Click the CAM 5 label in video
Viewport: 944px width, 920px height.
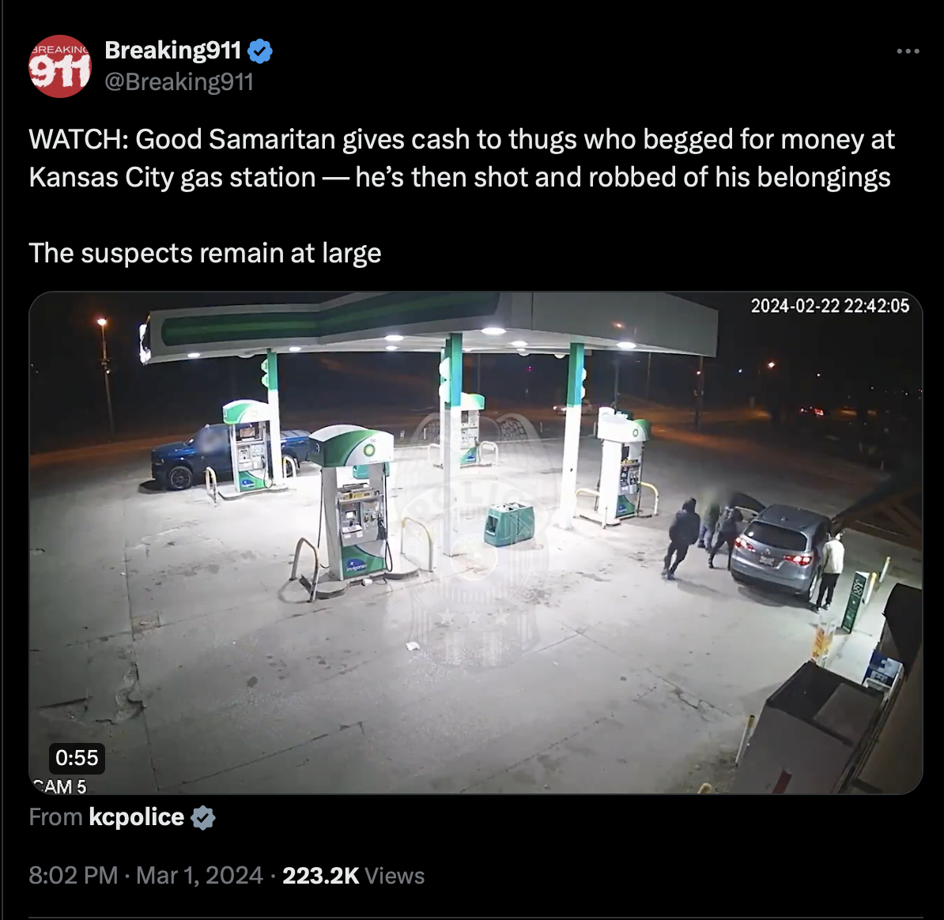pos(59,786)
